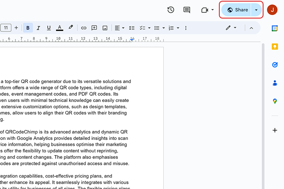Open the highlight color picker
Image resolution: width=284 pixels, height=189 pixels.
point(71,28)
